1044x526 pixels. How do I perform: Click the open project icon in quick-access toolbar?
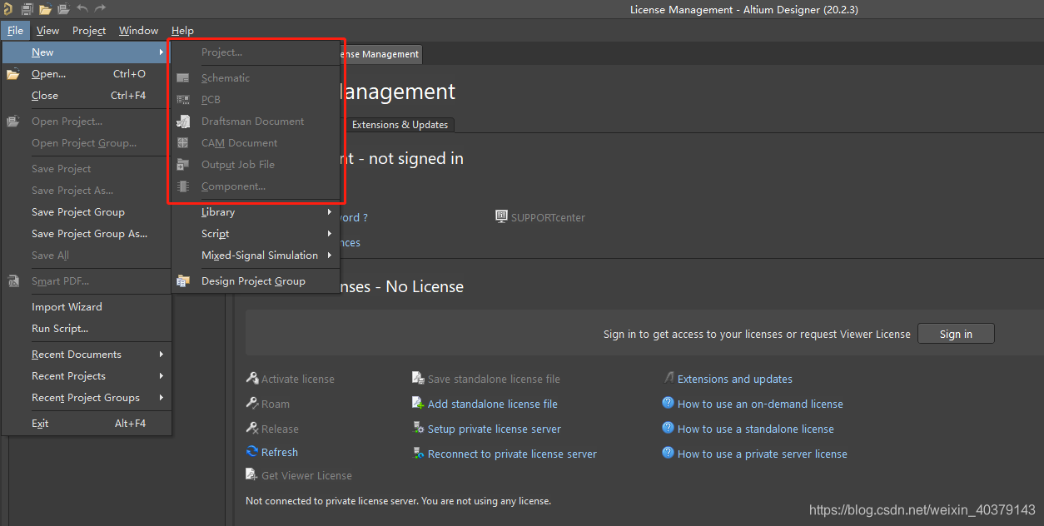tap(63, 9)
